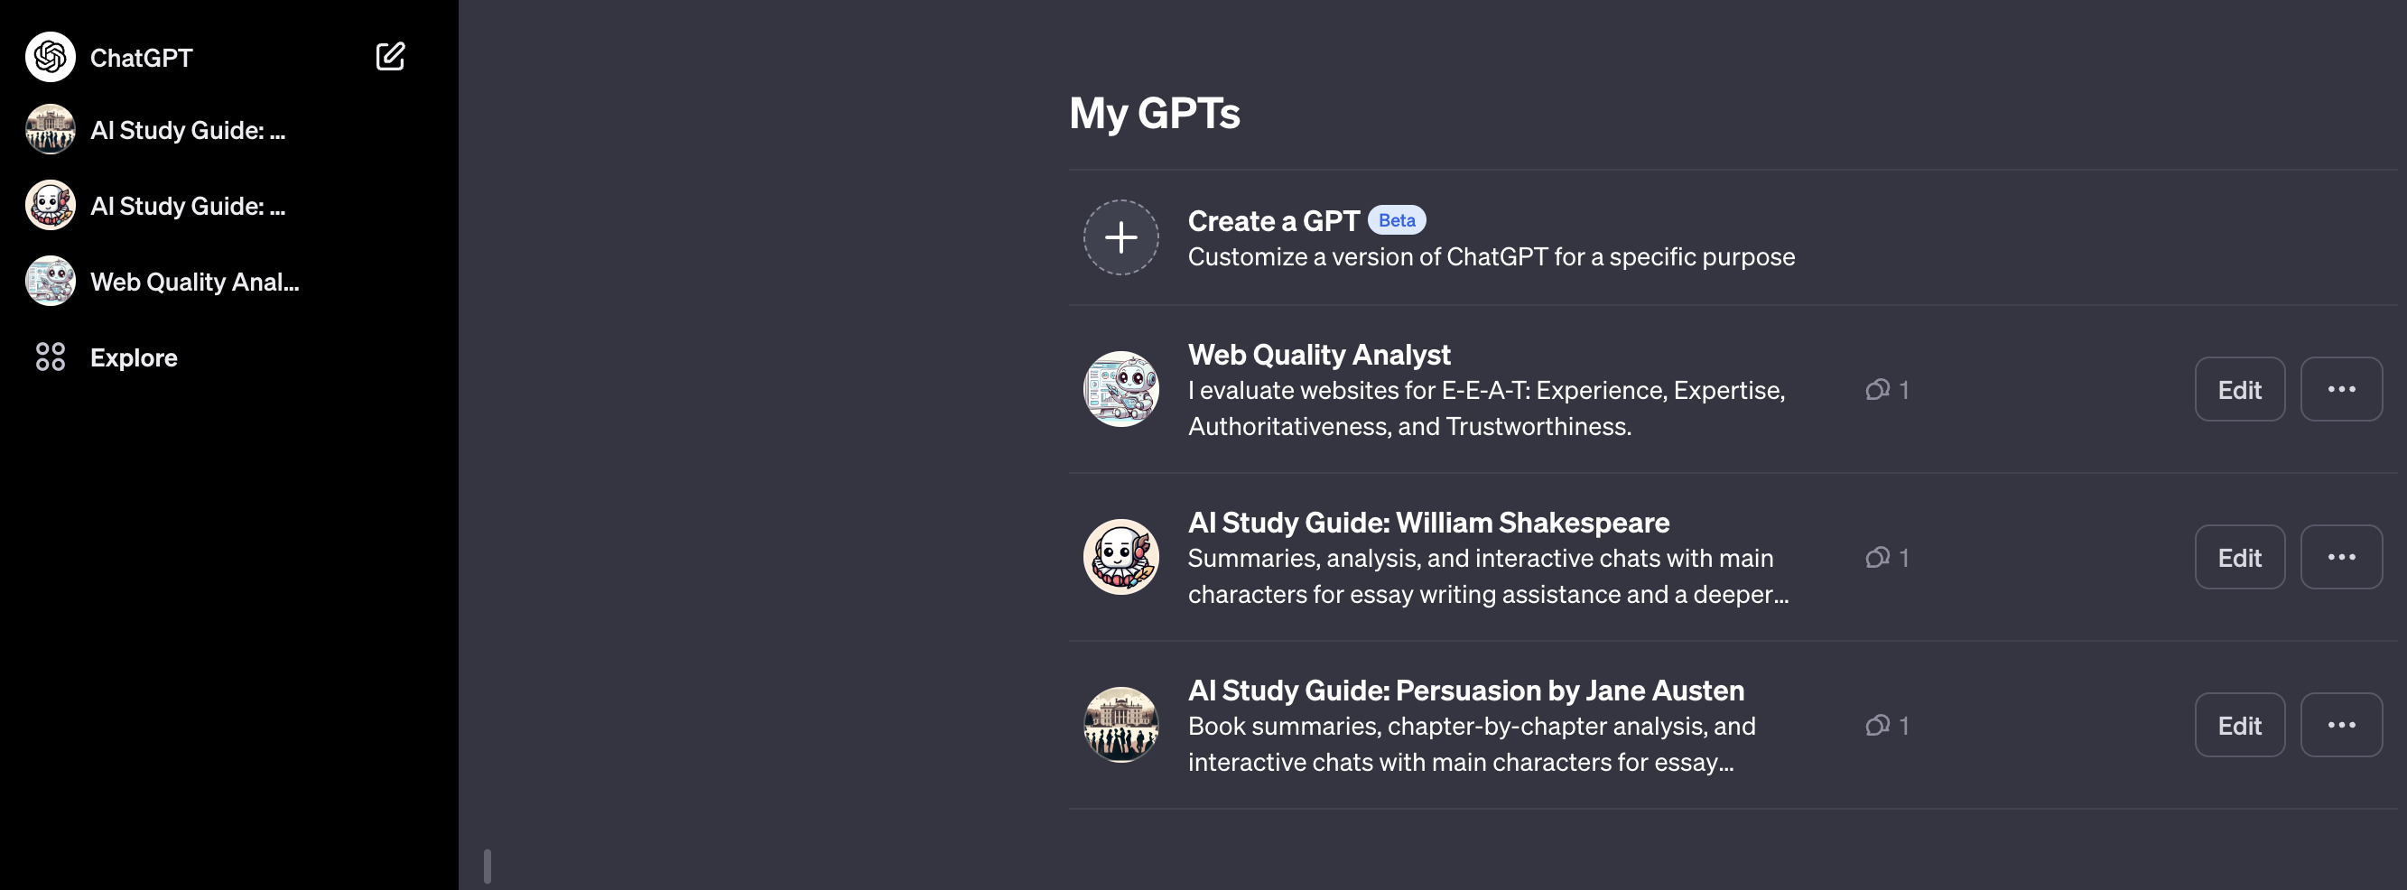Image resolution: width=2407 pixels, height=890 pixels.
Task: Open Web Quality Analyst from the sidebar
Action: tap(194, 281)
